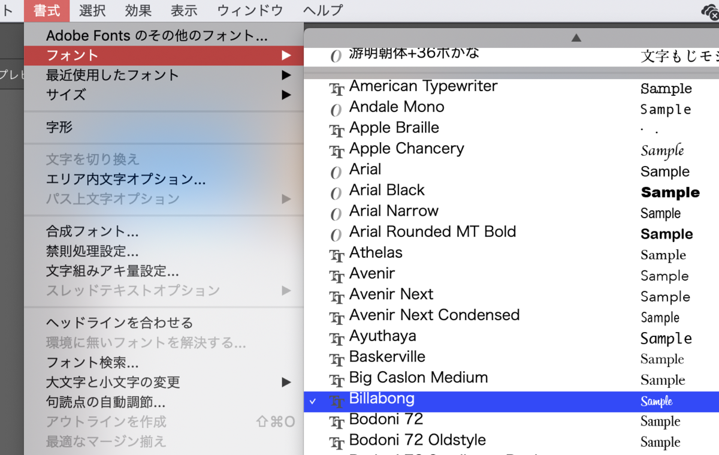Click the Apple Chancery Sample preview
This screenshot has height=455, width=719.
pos(662,150)
